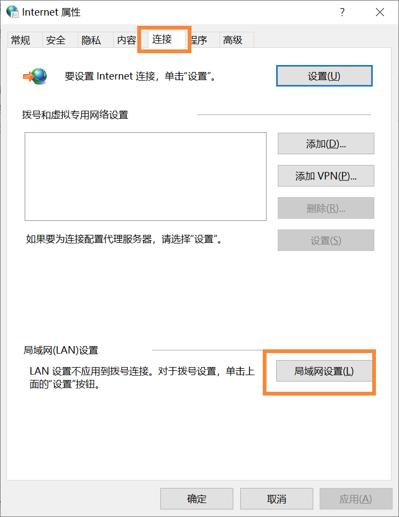The height and width of the screenshot is (517, 399).
Task: Close the Internet 属性 dialog
Action: pos(380,12)
